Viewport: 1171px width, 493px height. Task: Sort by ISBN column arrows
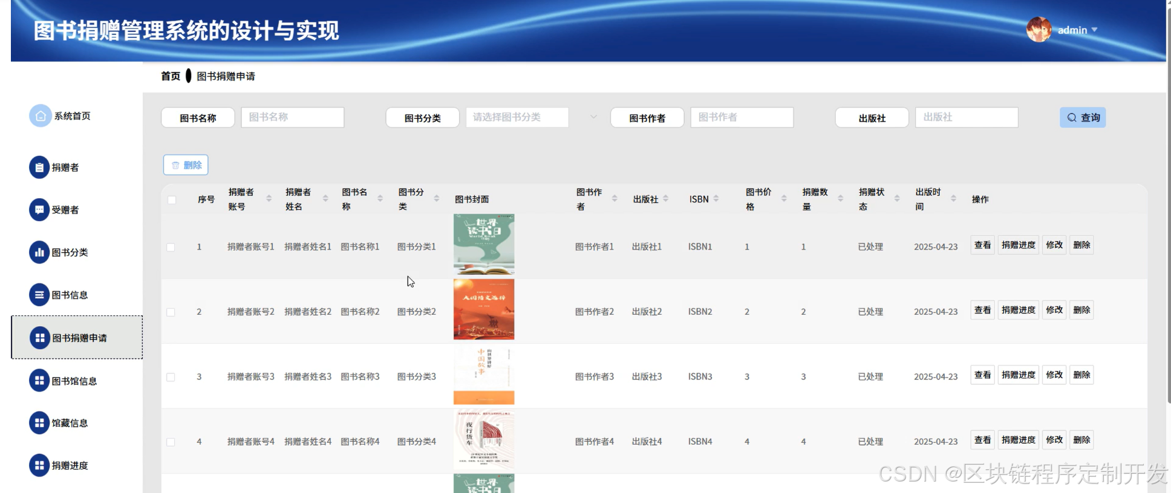click(716, 199)
